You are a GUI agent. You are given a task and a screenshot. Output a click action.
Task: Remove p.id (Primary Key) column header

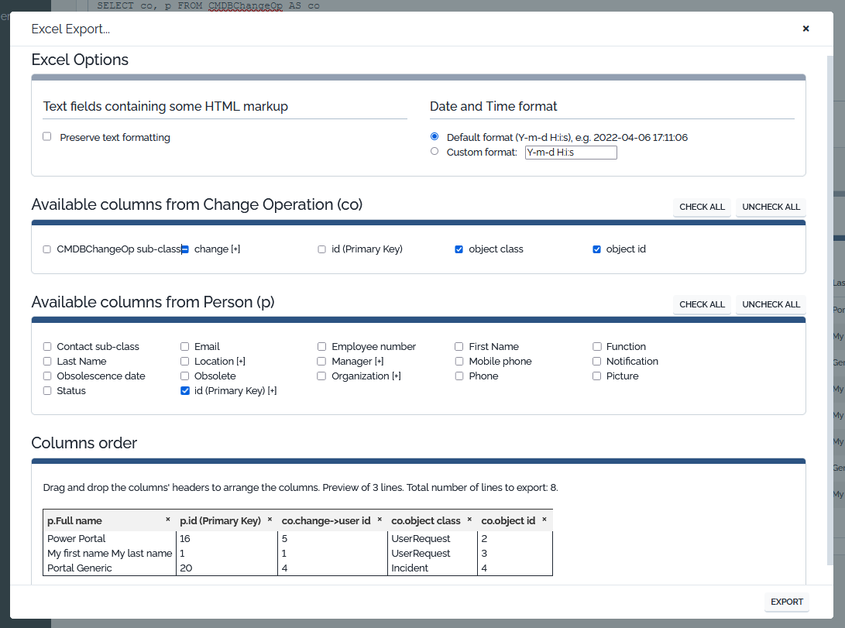pos(270,520)
